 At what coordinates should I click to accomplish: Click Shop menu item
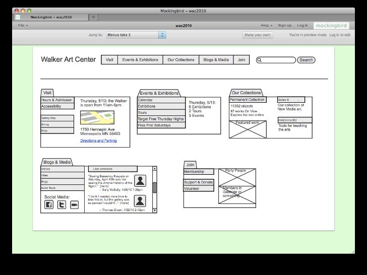coord(57,130)
